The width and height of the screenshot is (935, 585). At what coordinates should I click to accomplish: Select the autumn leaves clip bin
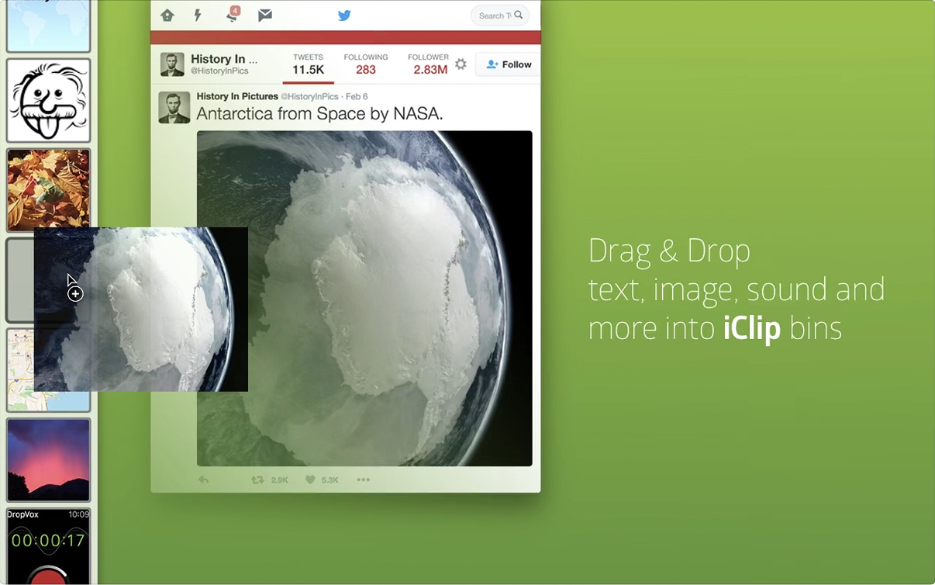point(49,190)
